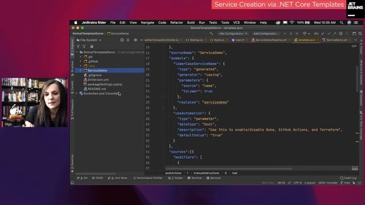Click the Add Configuration button

click(266, 34)
